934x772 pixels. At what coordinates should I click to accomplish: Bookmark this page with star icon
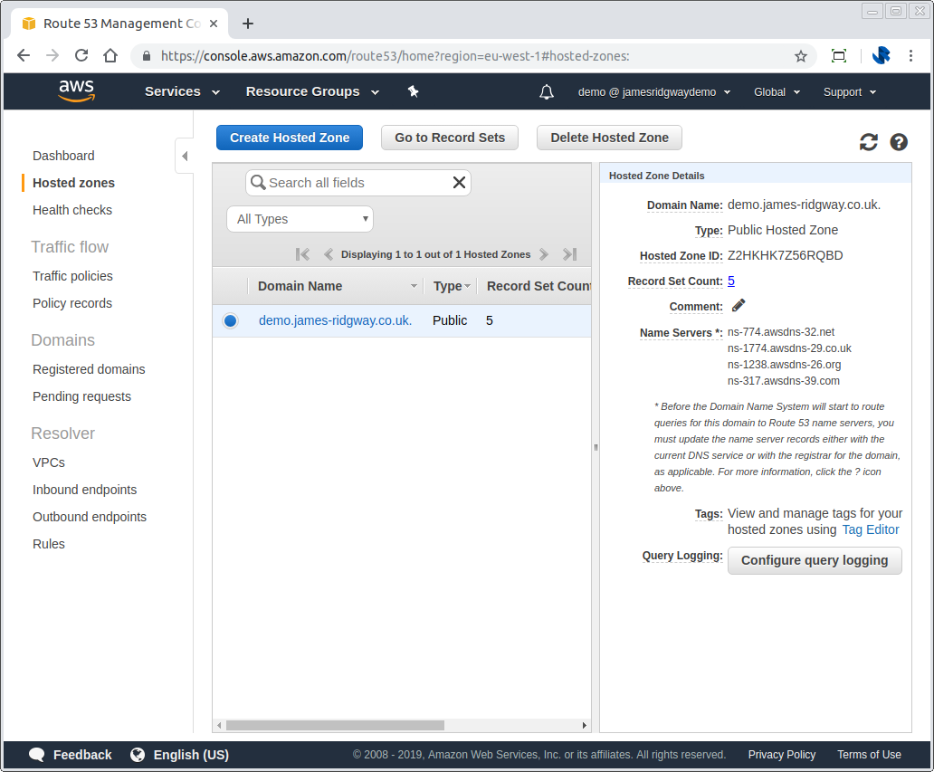[801, 56]
